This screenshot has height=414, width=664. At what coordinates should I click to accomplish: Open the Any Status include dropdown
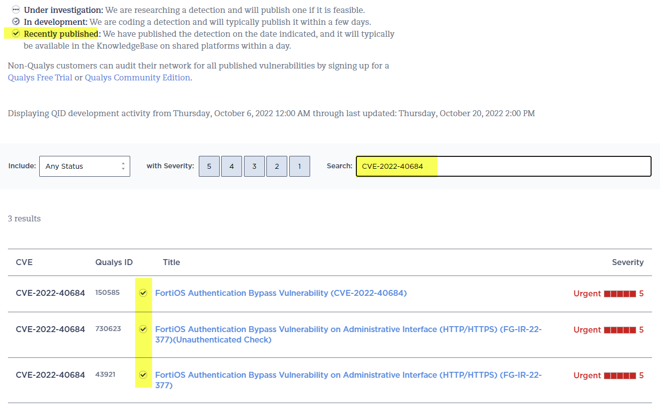(84, 166)
